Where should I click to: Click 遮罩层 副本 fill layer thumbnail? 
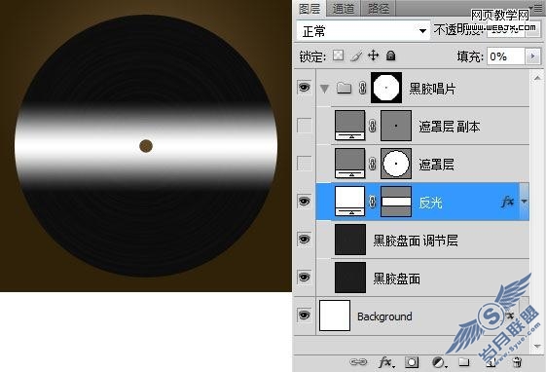coord(350,126)
